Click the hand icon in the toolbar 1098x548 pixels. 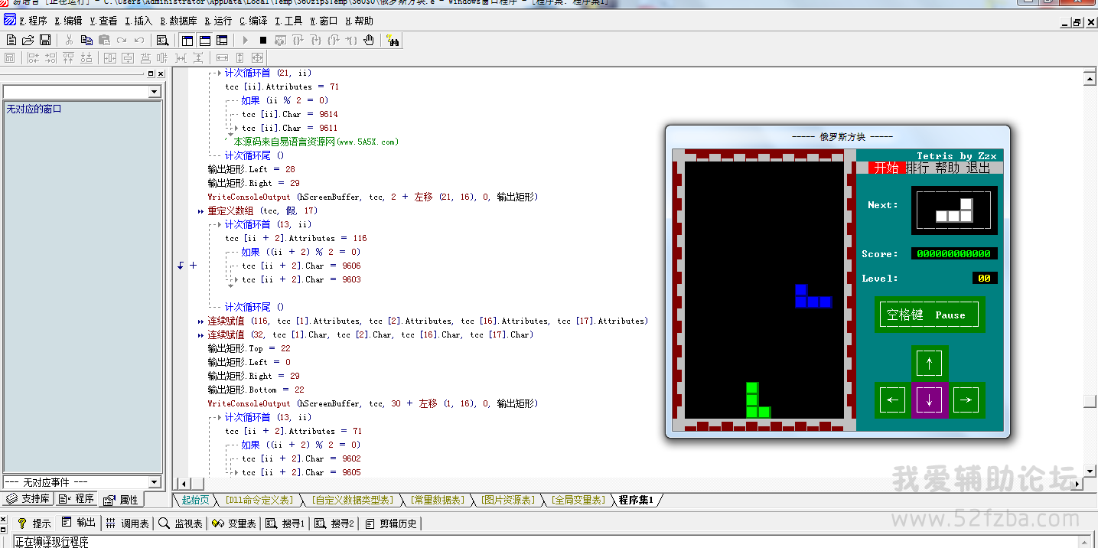[x=369, y=40]
